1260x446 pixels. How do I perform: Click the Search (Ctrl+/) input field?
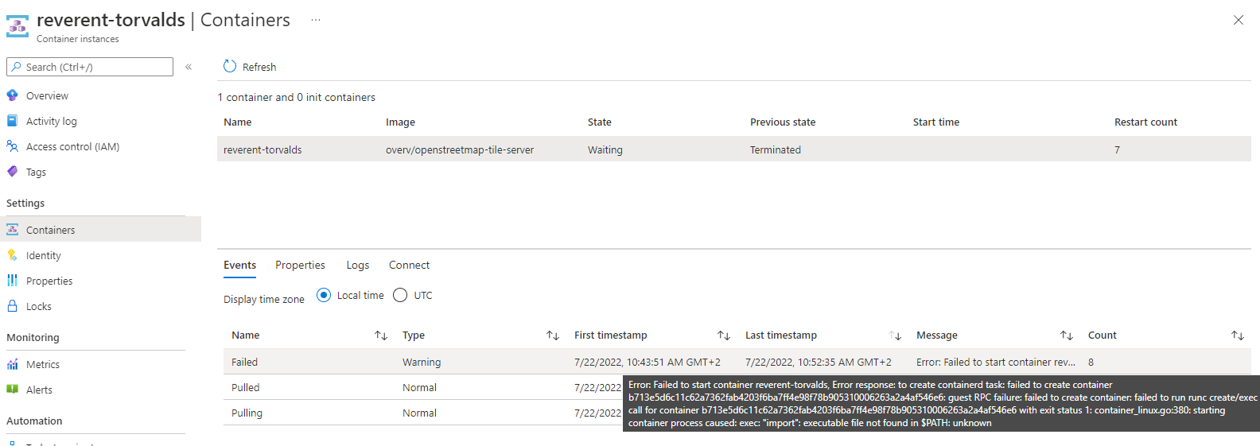[90, 67]
